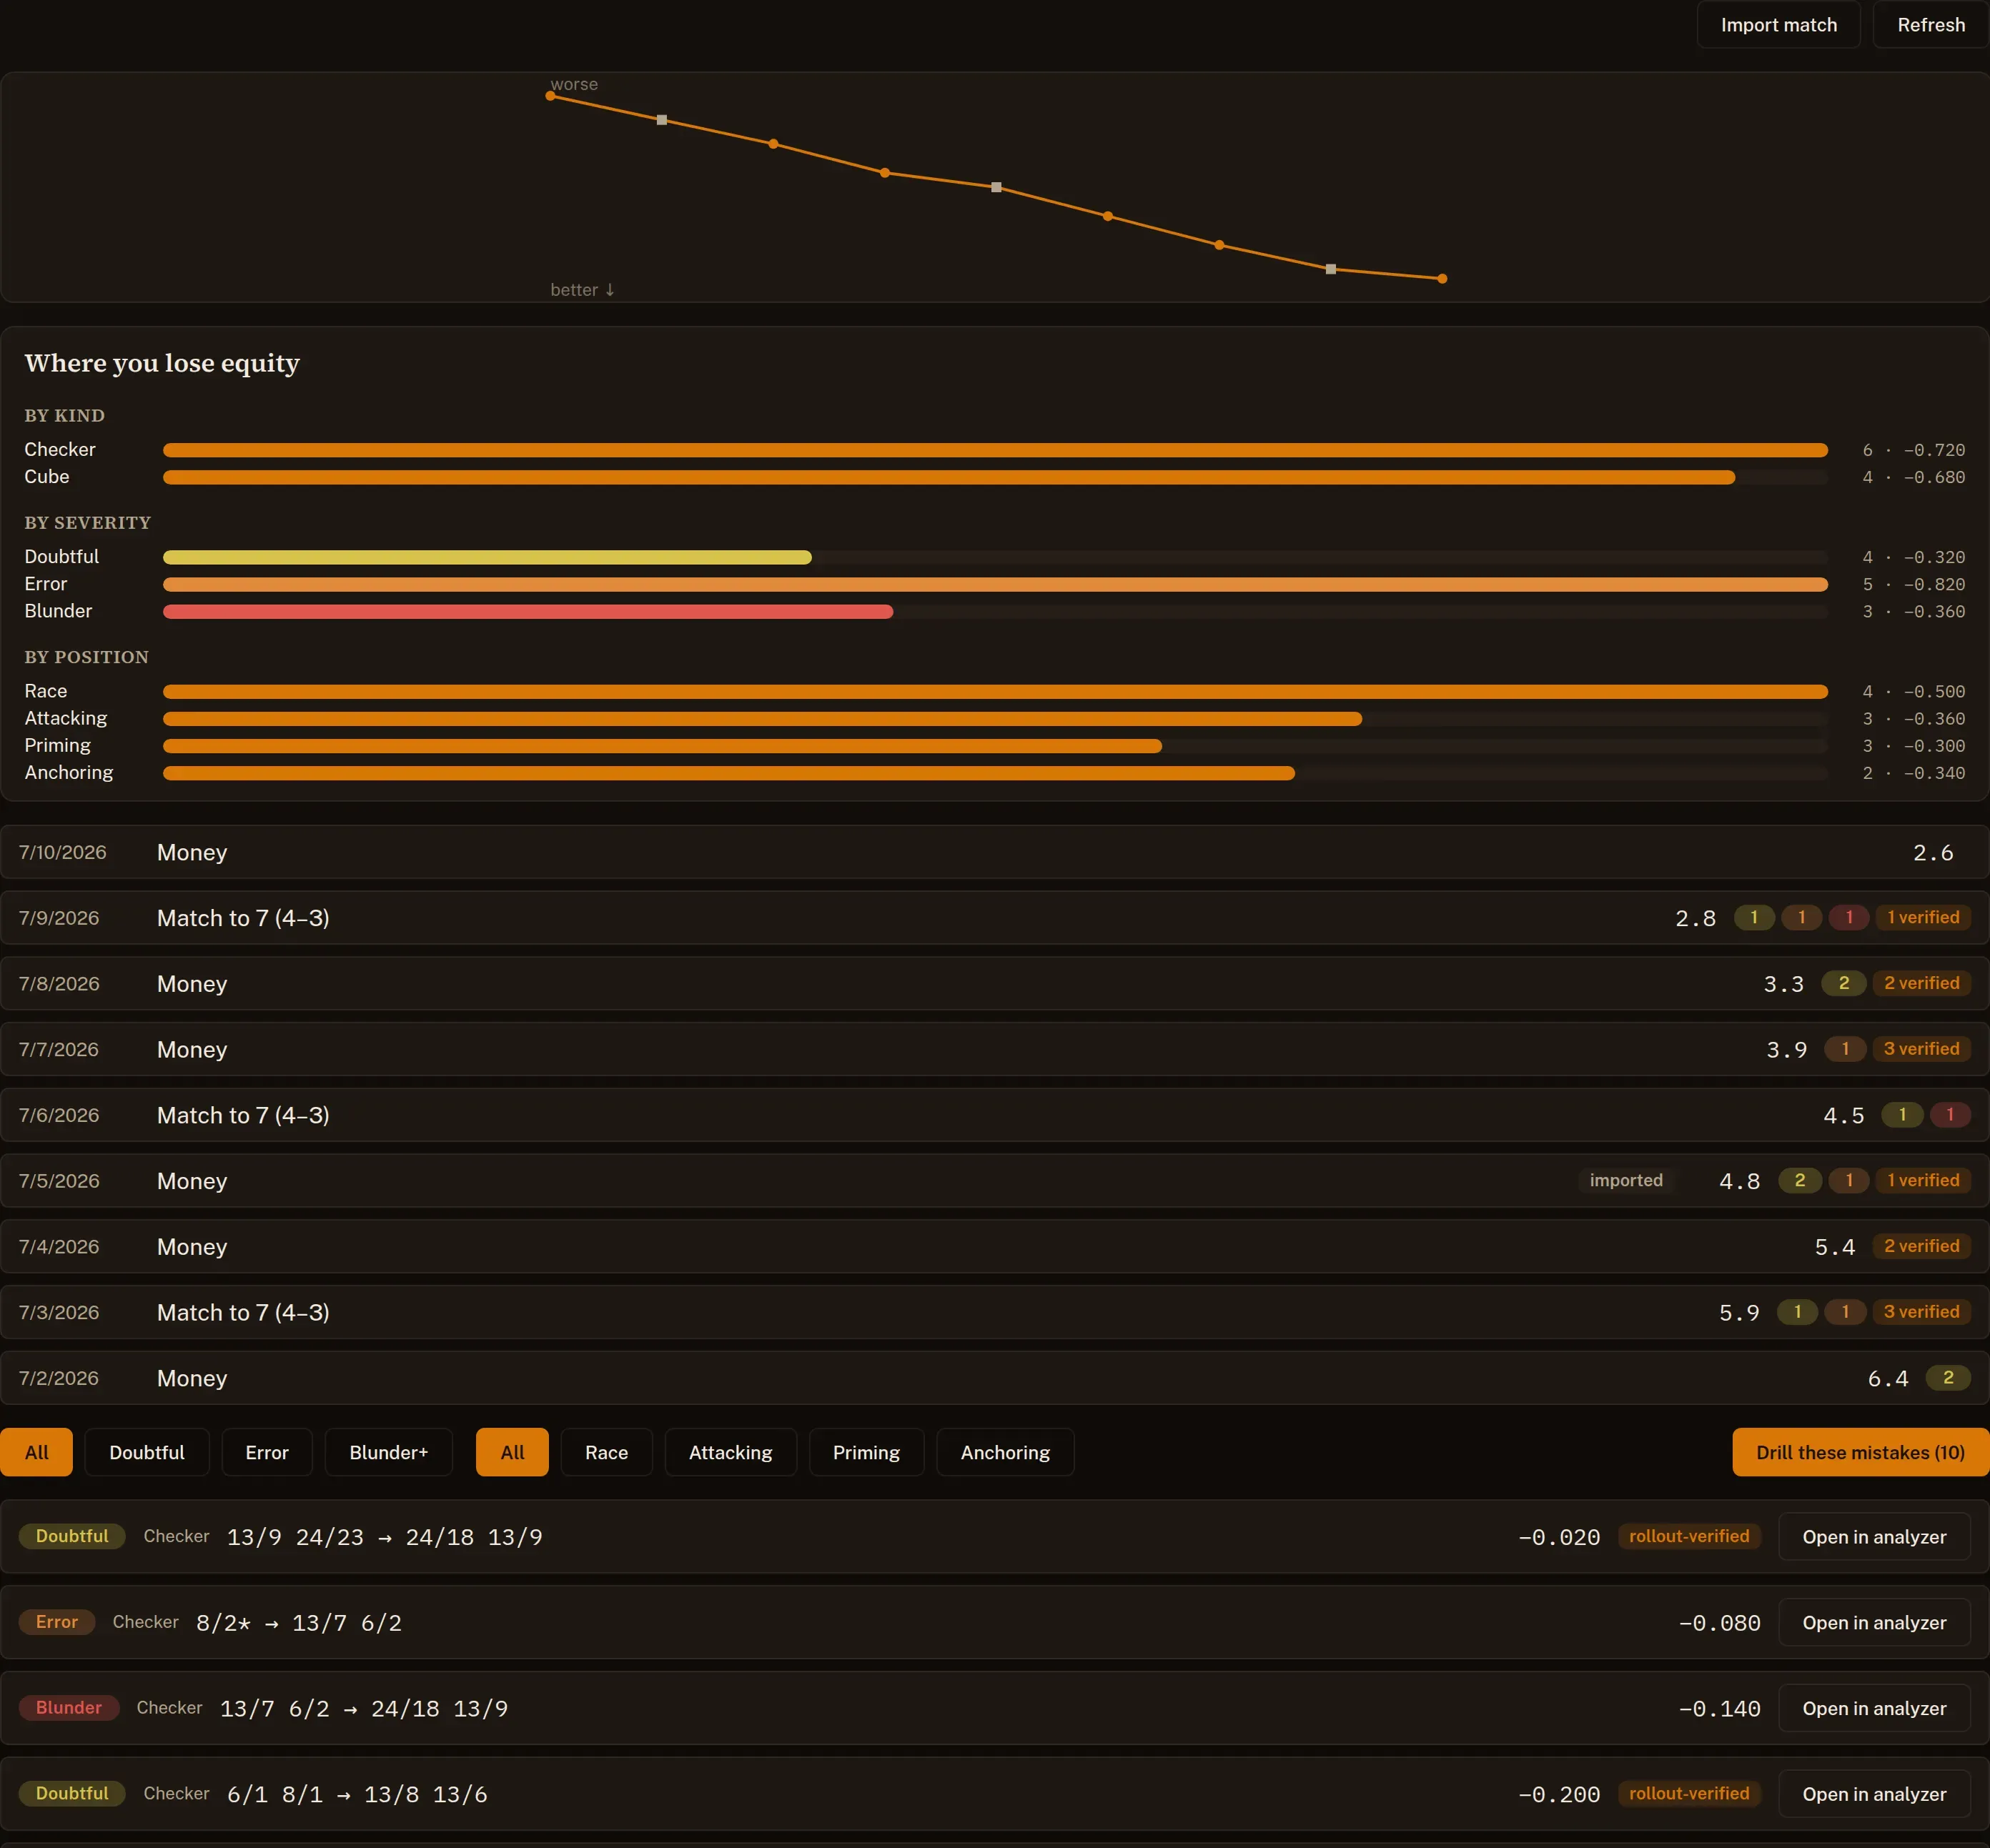Open the 7/7/2026 Money session
The width and height of the screenshot is (1990, 1848).
pyautogui.click(x=995, y=1049)
